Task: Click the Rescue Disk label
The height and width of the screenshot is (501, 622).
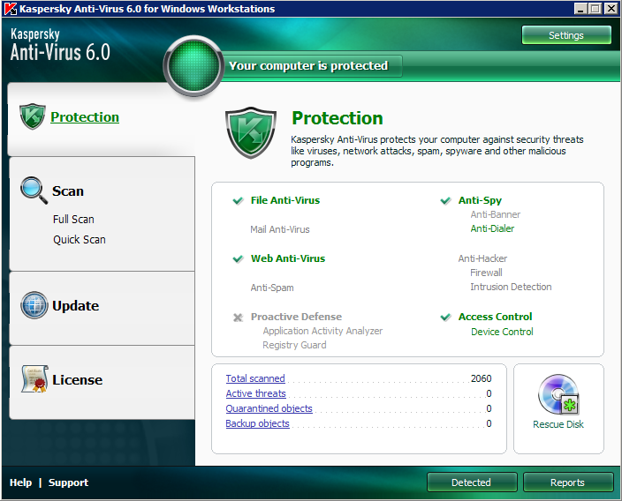Action: click(558, 424)
